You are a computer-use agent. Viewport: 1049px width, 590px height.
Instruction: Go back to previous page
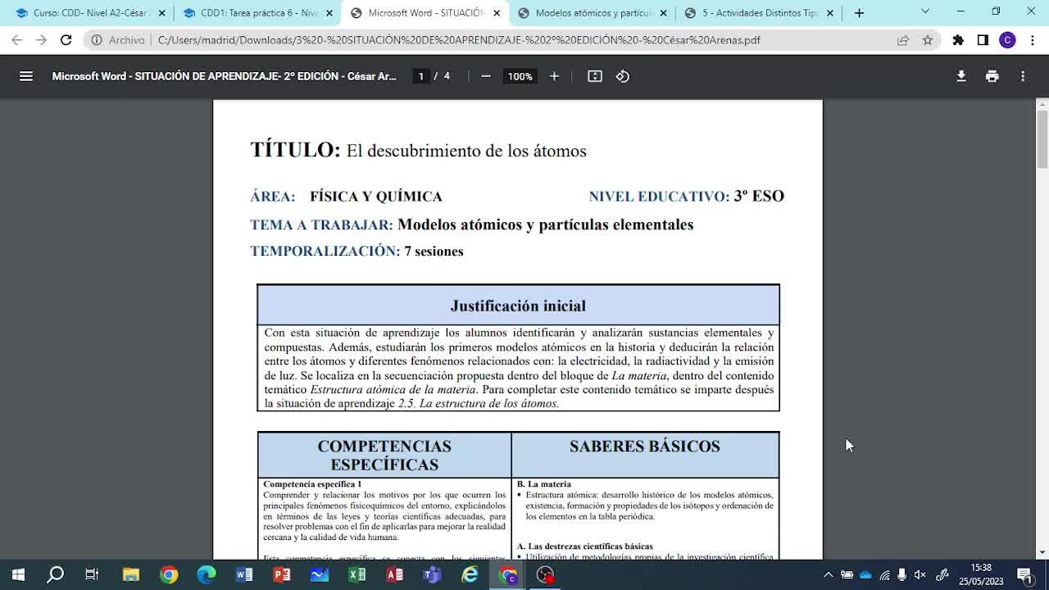coord(17,40)
